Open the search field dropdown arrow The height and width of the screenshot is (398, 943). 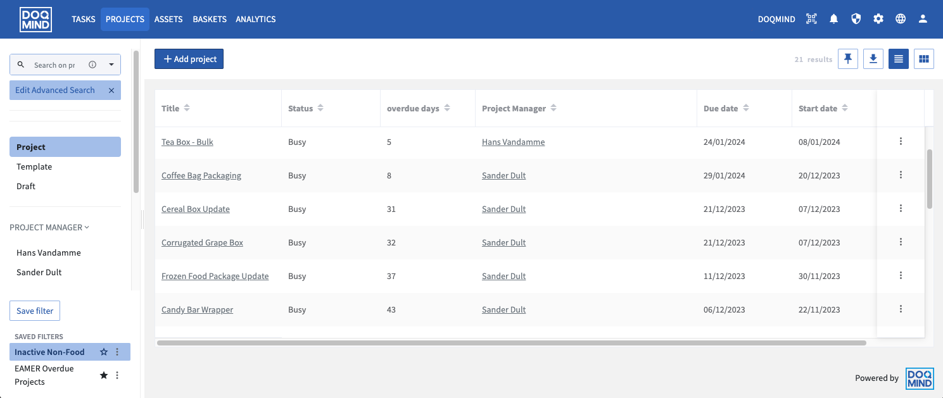click(111, 65)
